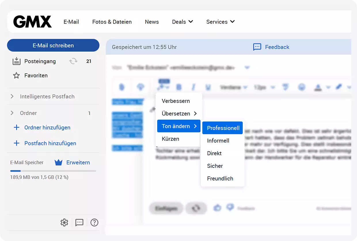Click the Posteingang unread count 21
This screenshot has width=357, height=241.
(89, 61)
